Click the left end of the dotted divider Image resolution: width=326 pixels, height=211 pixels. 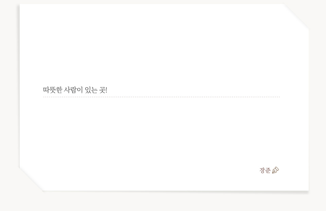tap(44, 97)
